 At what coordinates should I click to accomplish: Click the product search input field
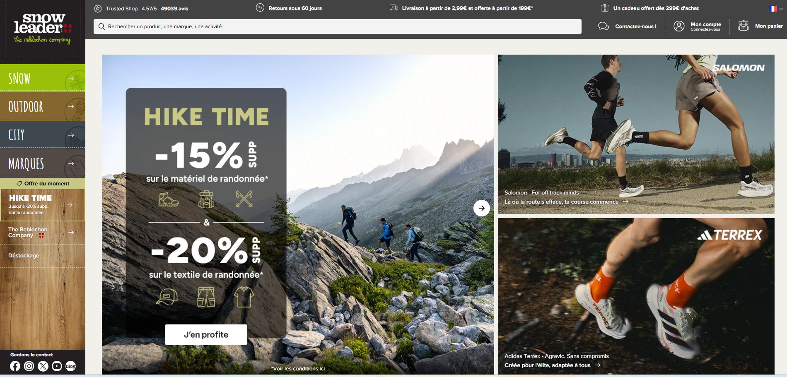(x=338, y=26)
